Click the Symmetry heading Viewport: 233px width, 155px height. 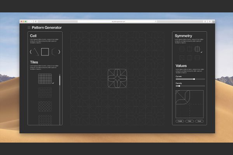click(183, 36)
